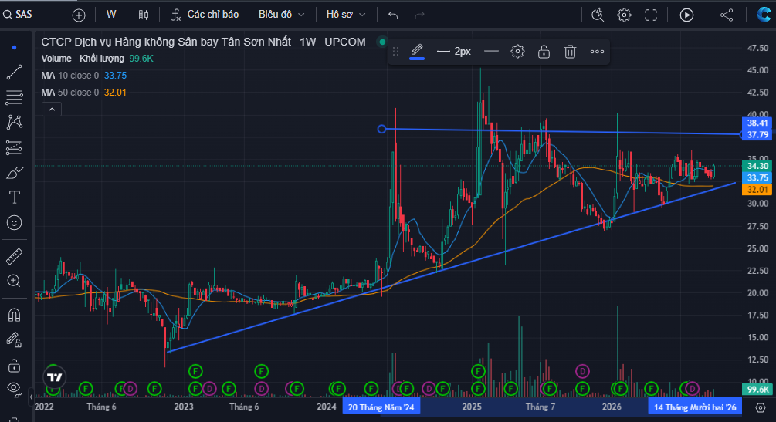Toggle lock all drawing tools

tap(15, 365)
